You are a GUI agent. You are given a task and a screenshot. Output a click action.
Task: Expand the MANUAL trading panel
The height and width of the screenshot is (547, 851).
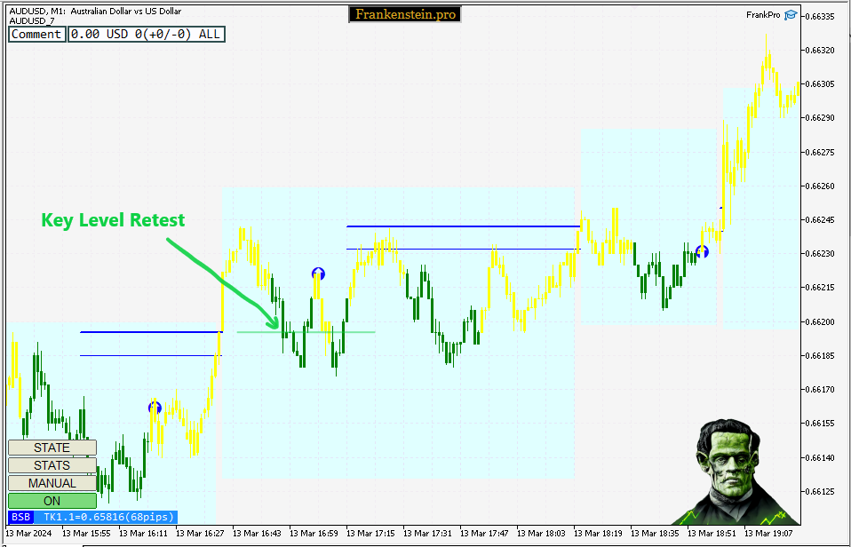pyautogui.click(x=51, y=482)
